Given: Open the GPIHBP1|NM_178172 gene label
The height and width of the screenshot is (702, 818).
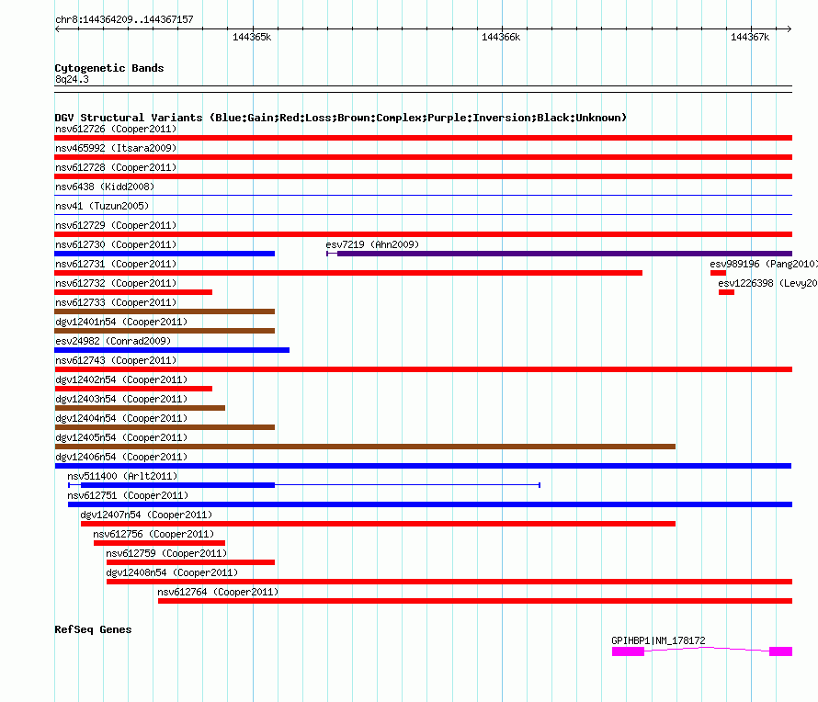Looking at the screenshot, I should (x=658, y=640).
